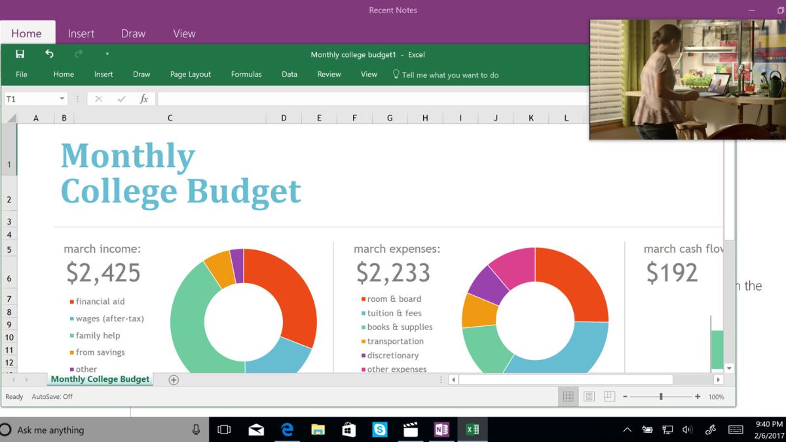Click inside the formula bar
Screen dimensions: 786x442
pos(373,99)
